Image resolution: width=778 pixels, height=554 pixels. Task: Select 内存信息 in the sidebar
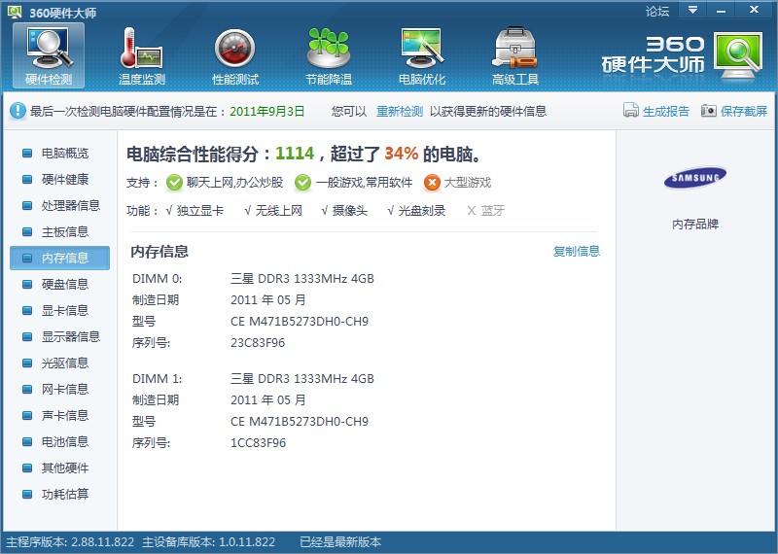tap(59, 258)
